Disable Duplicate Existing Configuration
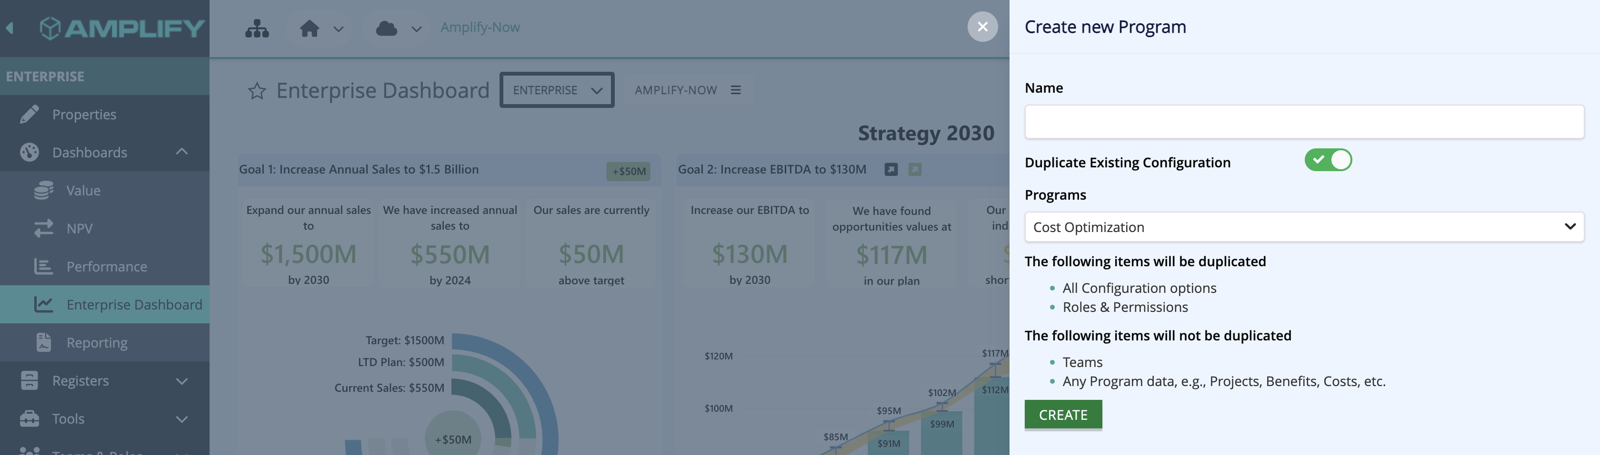 [x=1328, y=160]
